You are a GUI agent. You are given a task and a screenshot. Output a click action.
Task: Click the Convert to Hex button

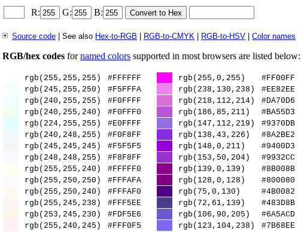point(156,13)
